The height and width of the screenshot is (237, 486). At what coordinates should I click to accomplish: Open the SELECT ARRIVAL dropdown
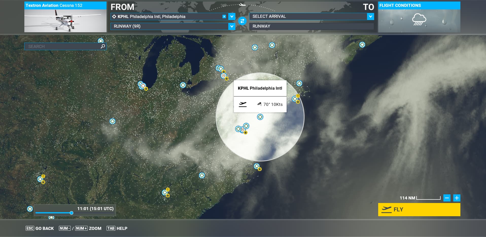click(x=370, y=16)
